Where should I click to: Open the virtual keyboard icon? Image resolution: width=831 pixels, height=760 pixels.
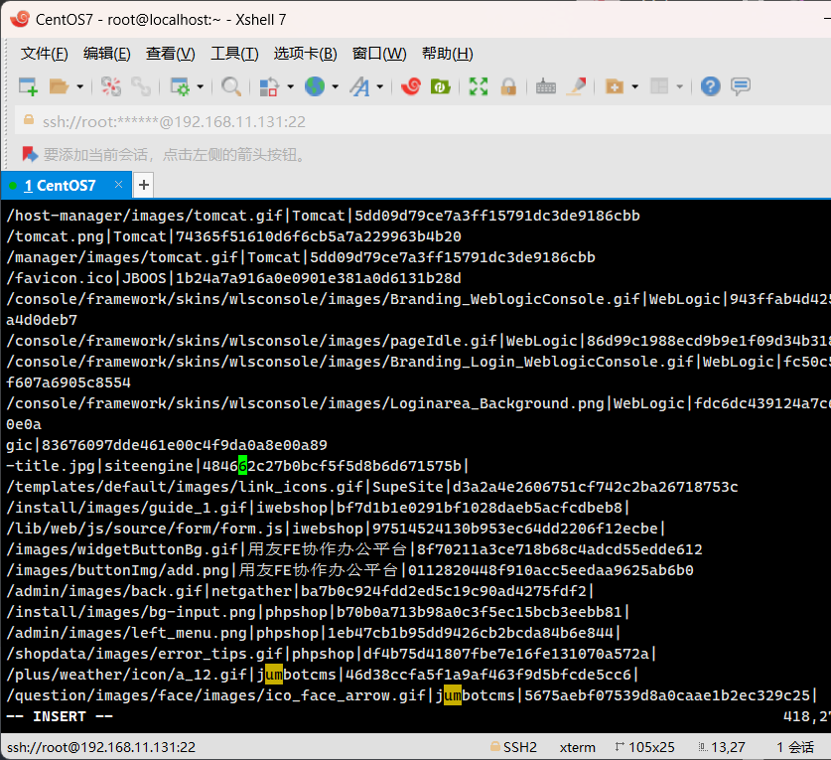[x=545, y=86]
